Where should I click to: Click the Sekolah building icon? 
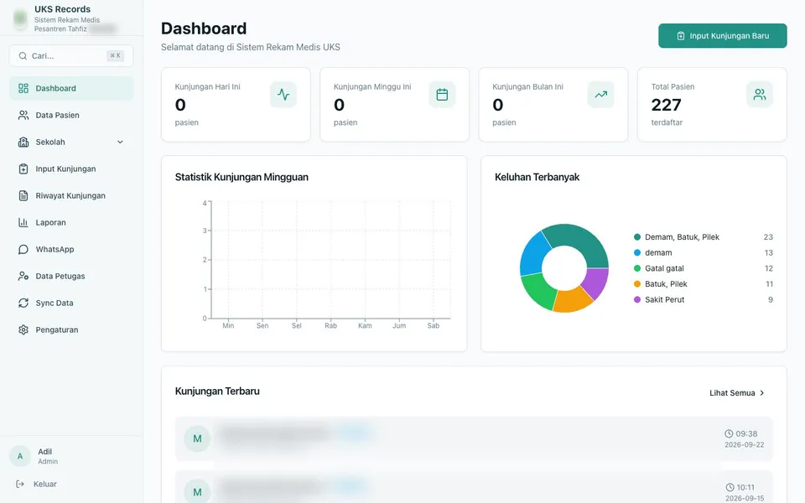[x=23, y=143]
